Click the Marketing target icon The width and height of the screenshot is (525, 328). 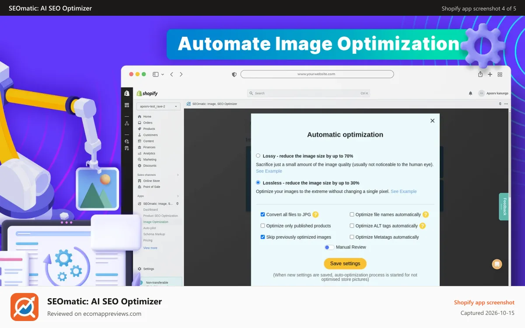point(140,160)
